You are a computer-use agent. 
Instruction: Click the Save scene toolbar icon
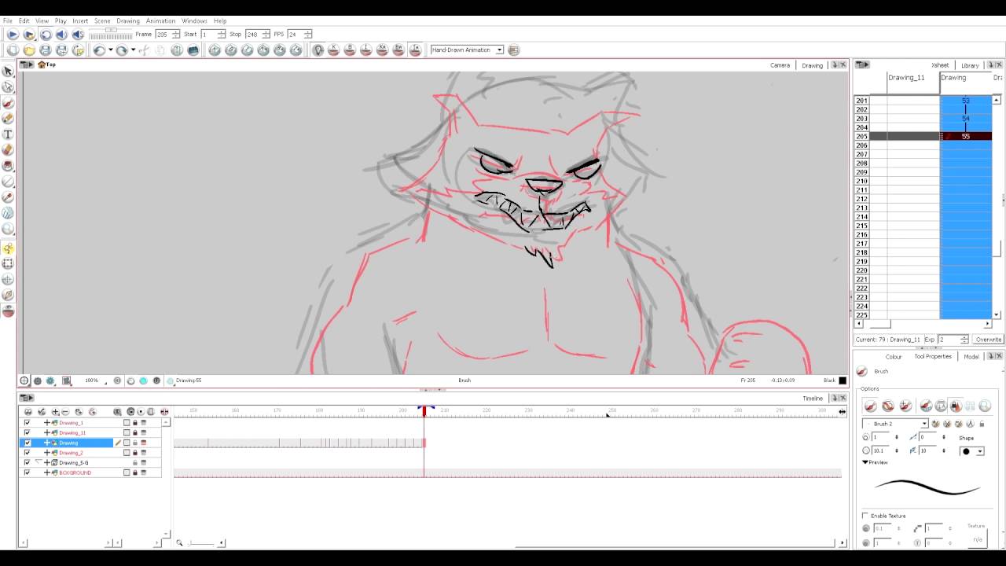[46, 50]
